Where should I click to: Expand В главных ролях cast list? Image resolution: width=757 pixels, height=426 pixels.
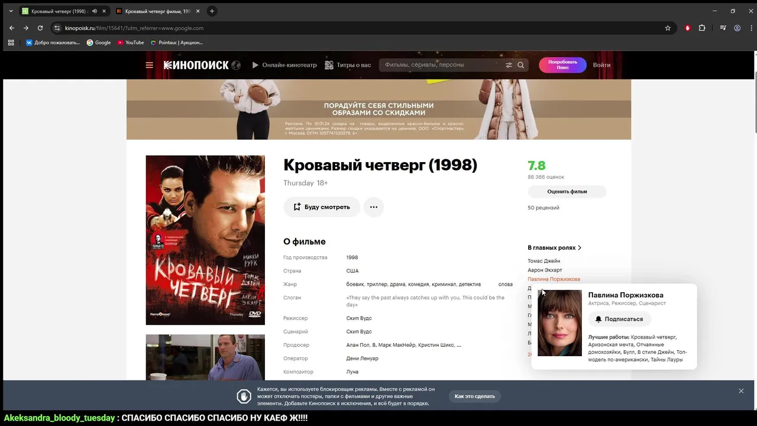pos(555,248)
